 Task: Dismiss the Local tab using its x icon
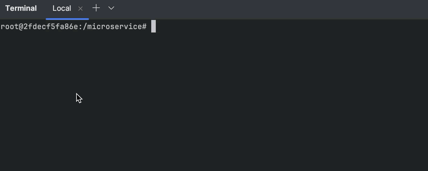pyautogui.click(x=80, y=9)
